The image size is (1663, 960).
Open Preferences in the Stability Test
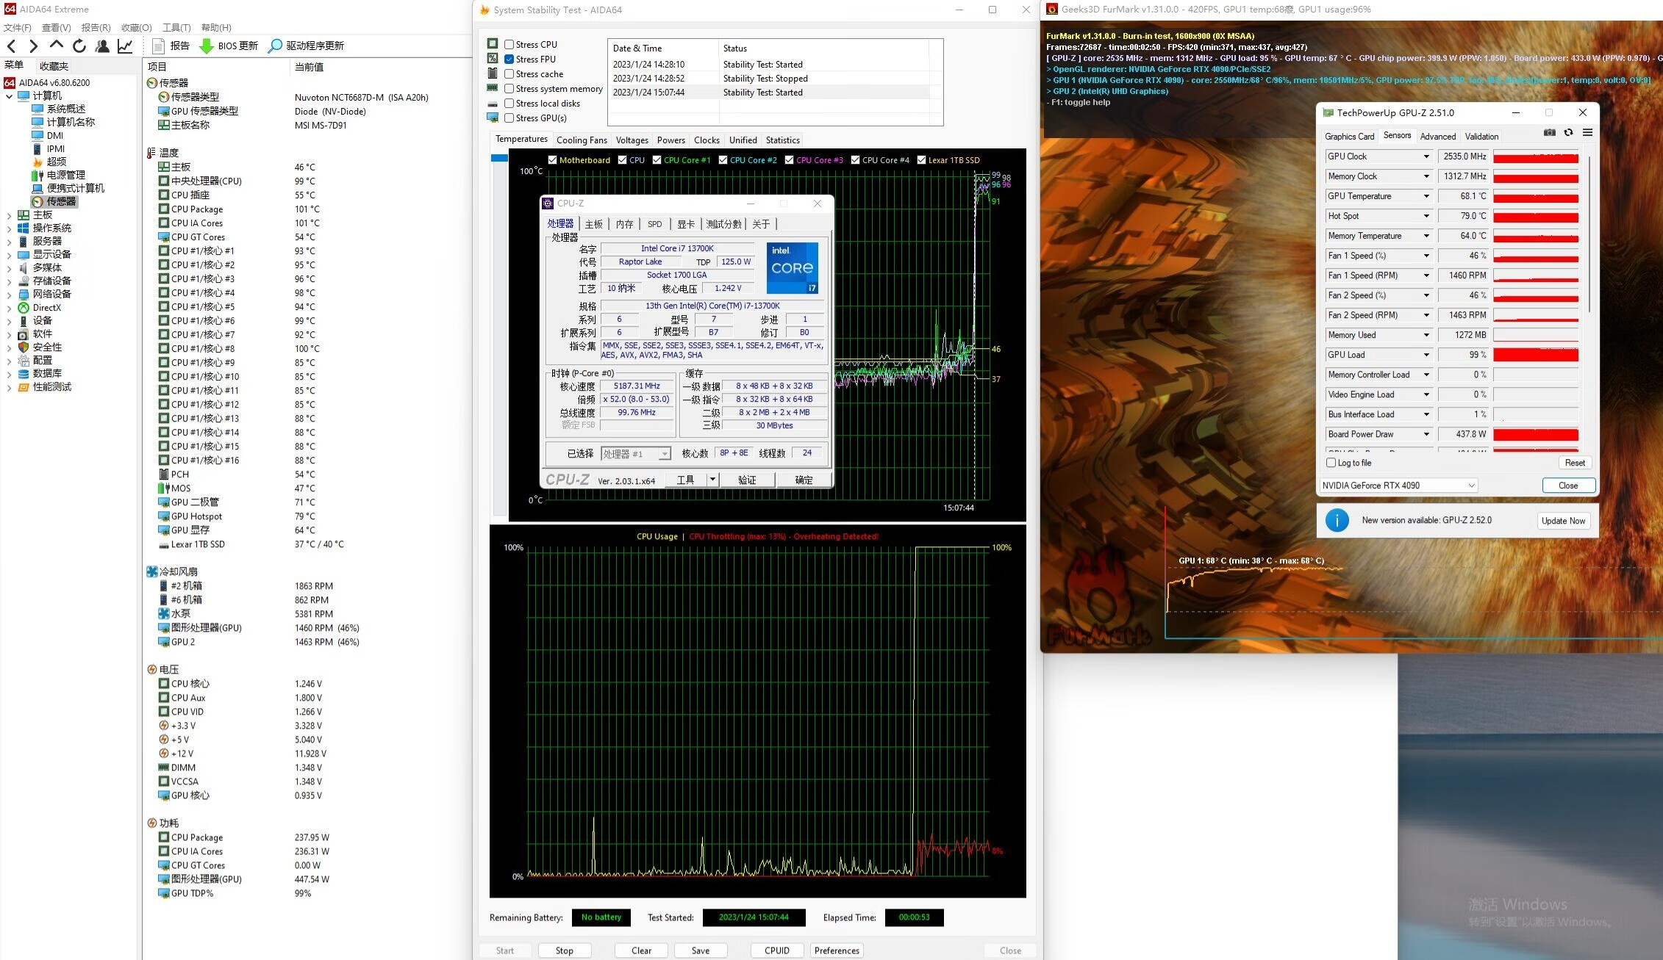[x=837, y=950]
